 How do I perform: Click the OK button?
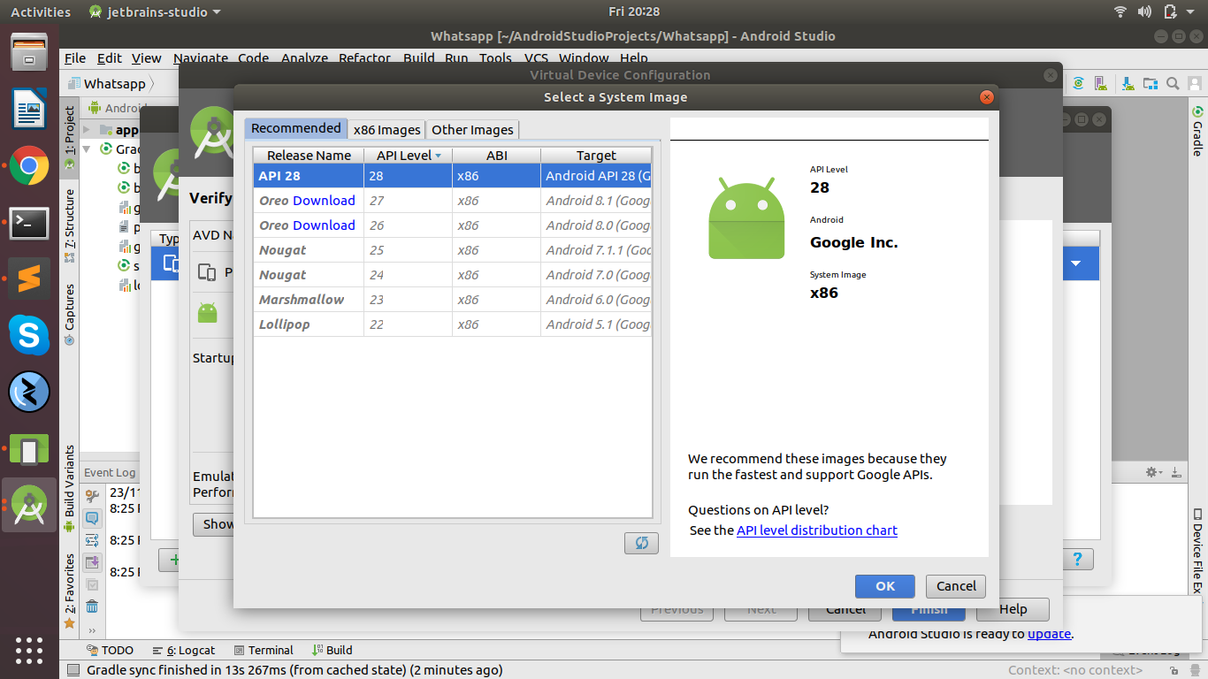point(885,586)
